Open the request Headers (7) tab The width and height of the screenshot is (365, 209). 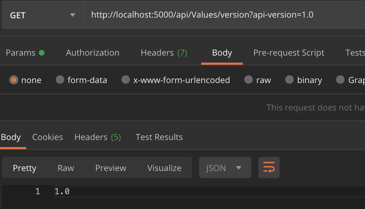[164, 53]
